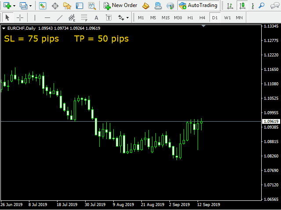Screen dimensions: 281x210
Task: Switch chart to line chart
Action: pos(253,6)
